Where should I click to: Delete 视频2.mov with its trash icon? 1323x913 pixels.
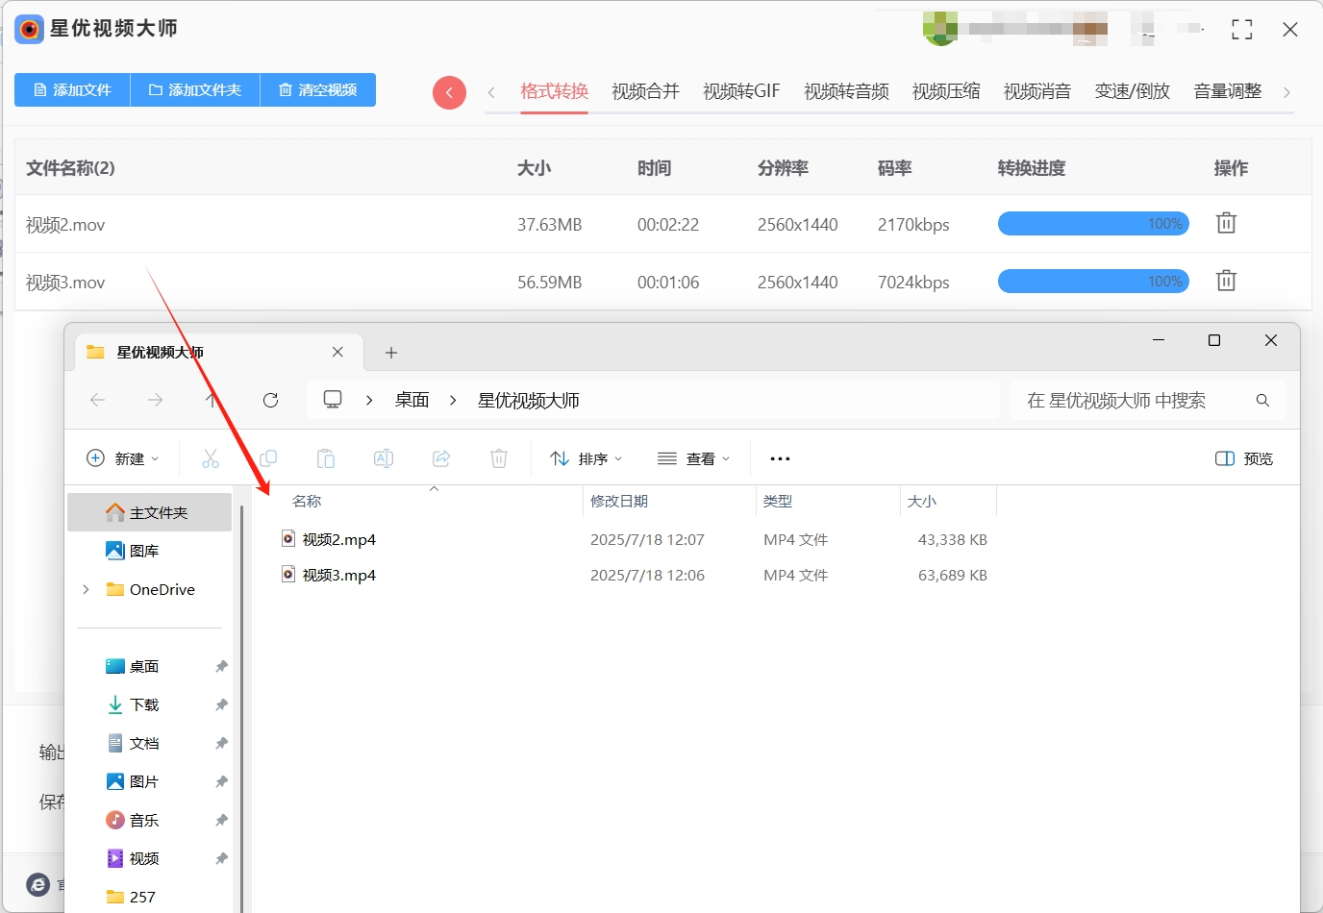[1226, 223]
